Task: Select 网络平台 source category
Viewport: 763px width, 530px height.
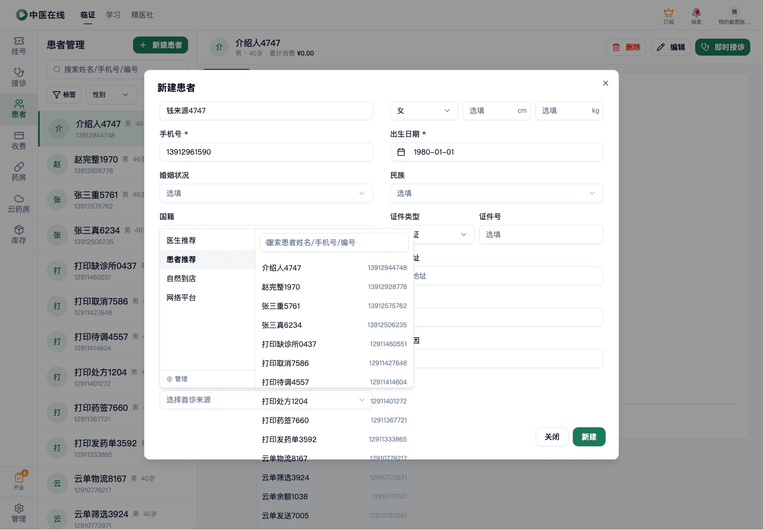Action: point(207,298)
